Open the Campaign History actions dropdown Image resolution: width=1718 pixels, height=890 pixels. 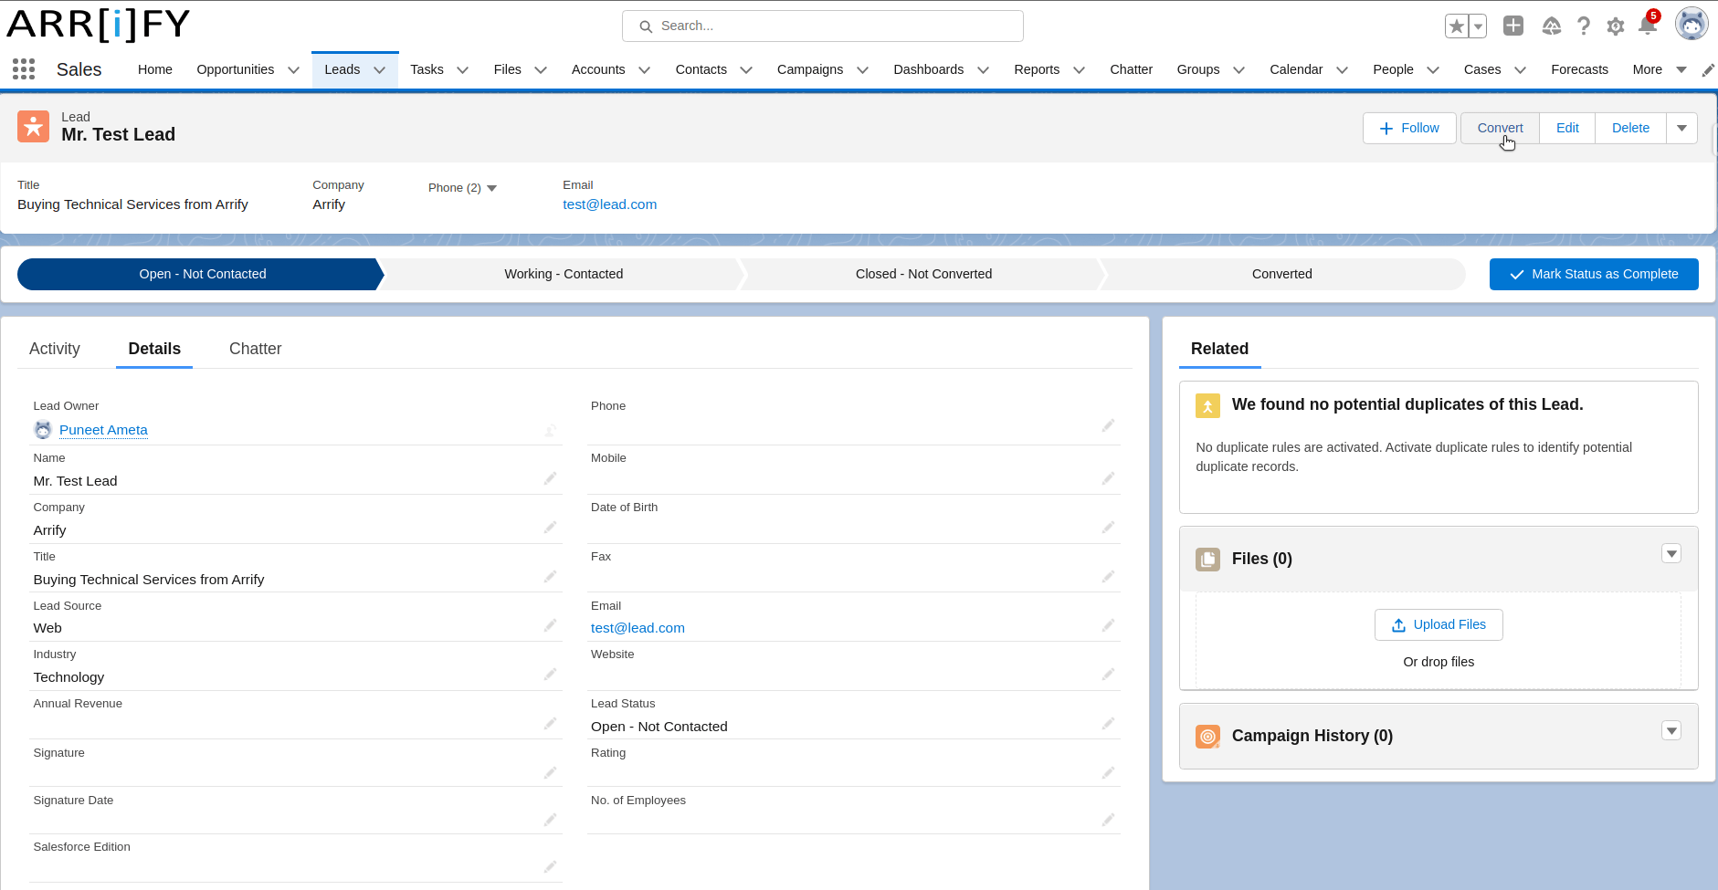1671,730
